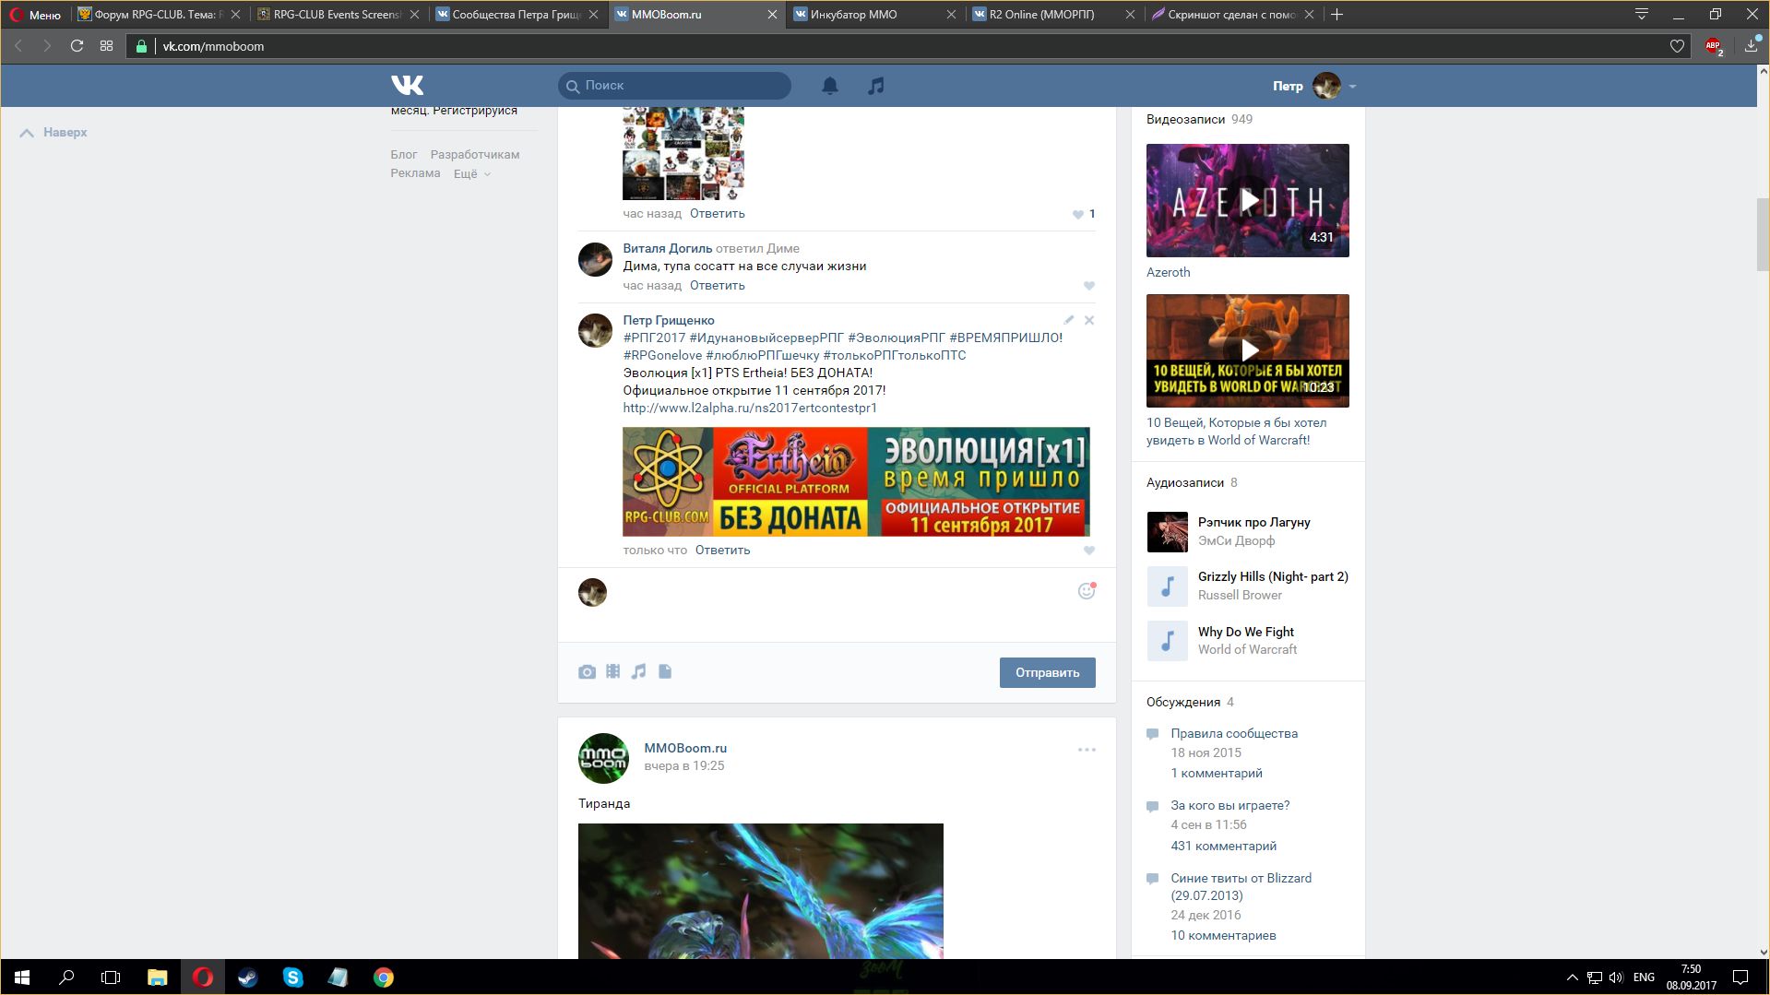Open Skype from the taskbar

pos(293,977)
